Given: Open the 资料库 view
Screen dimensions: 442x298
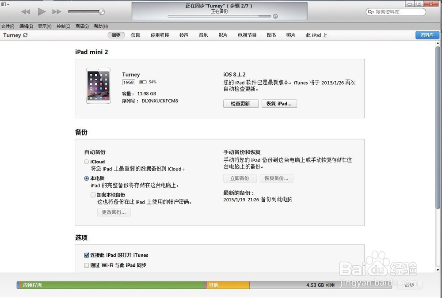Looking at the screenshot, I should [427, 35].
